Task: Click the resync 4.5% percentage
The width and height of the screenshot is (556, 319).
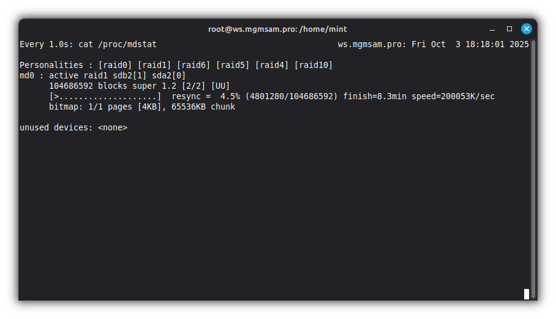Action: tap(230, 96)
